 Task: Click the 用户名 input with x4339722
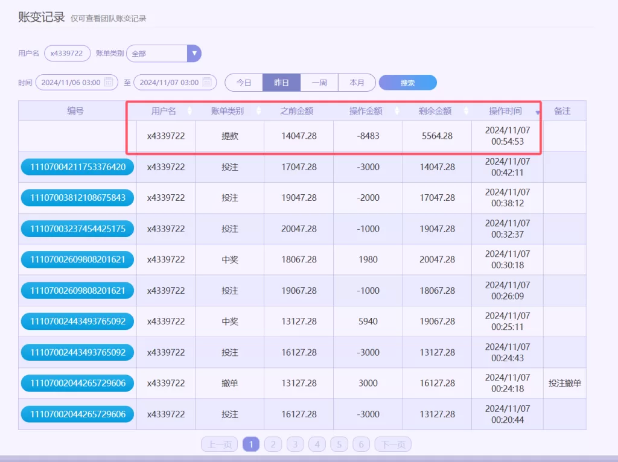point(68,53)
